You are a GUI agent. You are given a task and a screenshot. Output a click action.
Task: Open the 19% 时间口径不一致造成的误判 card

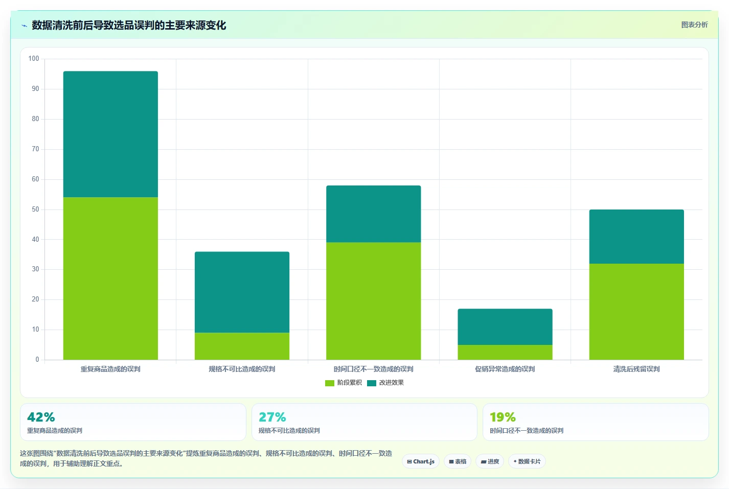pyautogui.click(x=596, y=422)
